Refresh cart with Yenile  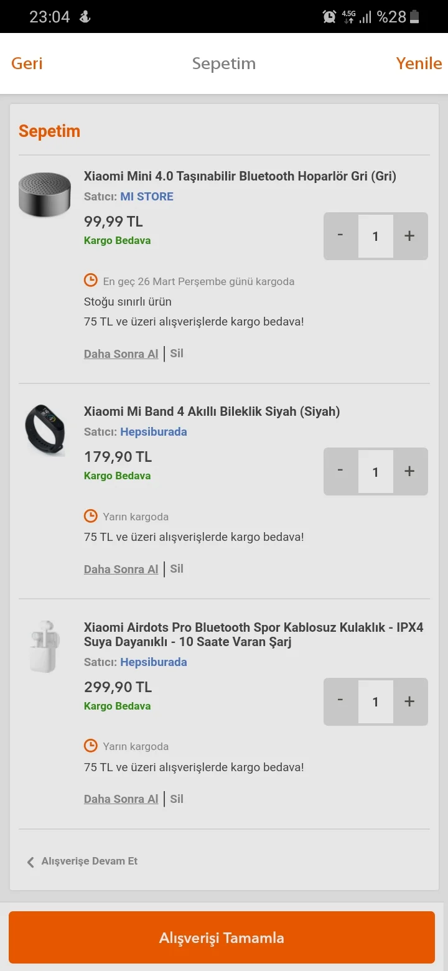[x=419, y=63]
